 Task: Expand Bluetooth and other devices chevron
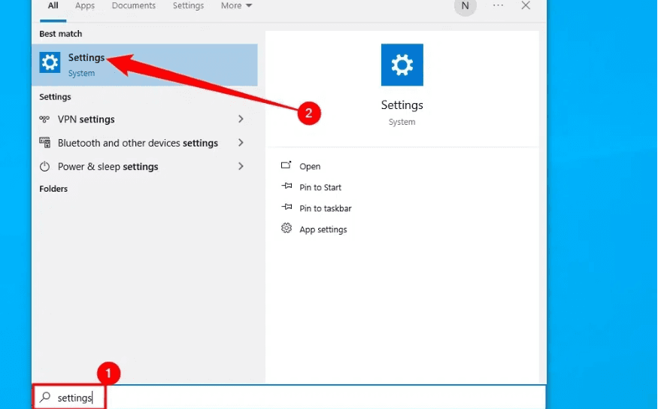pyautogui.click(x=241, y=143)
